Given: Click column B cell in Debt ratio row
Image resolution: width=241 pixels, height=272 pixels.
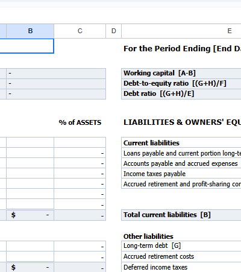Looking at the screenshot, I should tap(56, 94).
